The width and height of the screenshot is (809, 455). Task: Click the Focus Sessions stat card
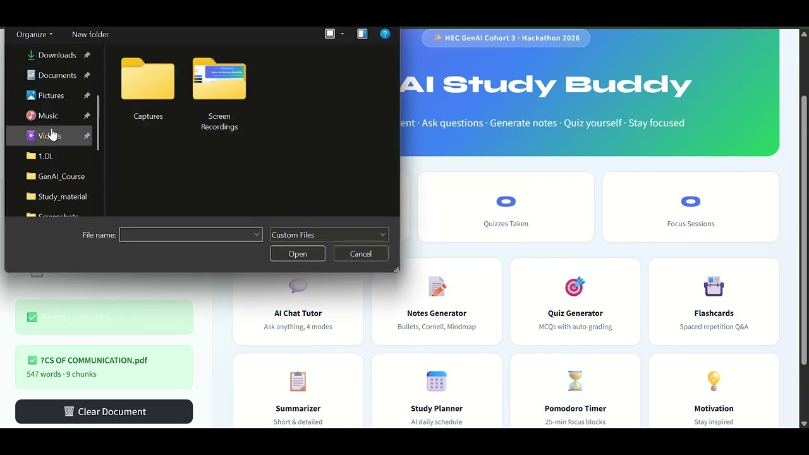pyautogui.click(x=691, y=207)
